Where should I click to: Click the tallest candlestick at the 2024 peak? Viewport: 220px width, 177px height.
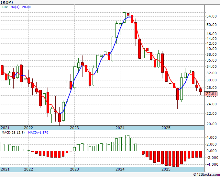124,18
